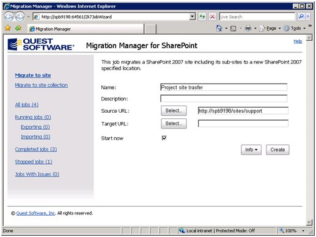Click the browser Back arrow button
316x237 pixels.
9,16
